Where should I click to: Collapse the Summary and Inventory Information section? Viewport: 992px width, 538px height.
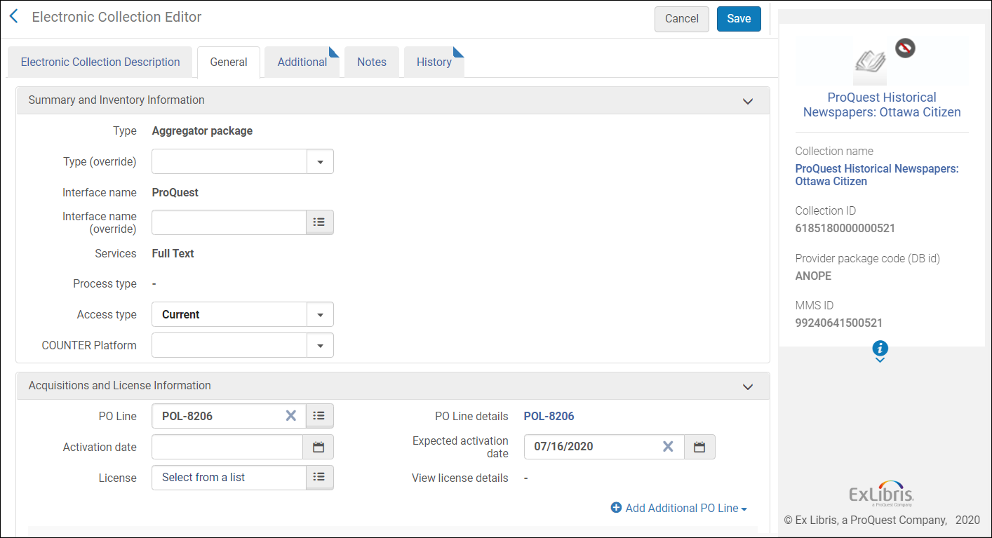(748, 101)
